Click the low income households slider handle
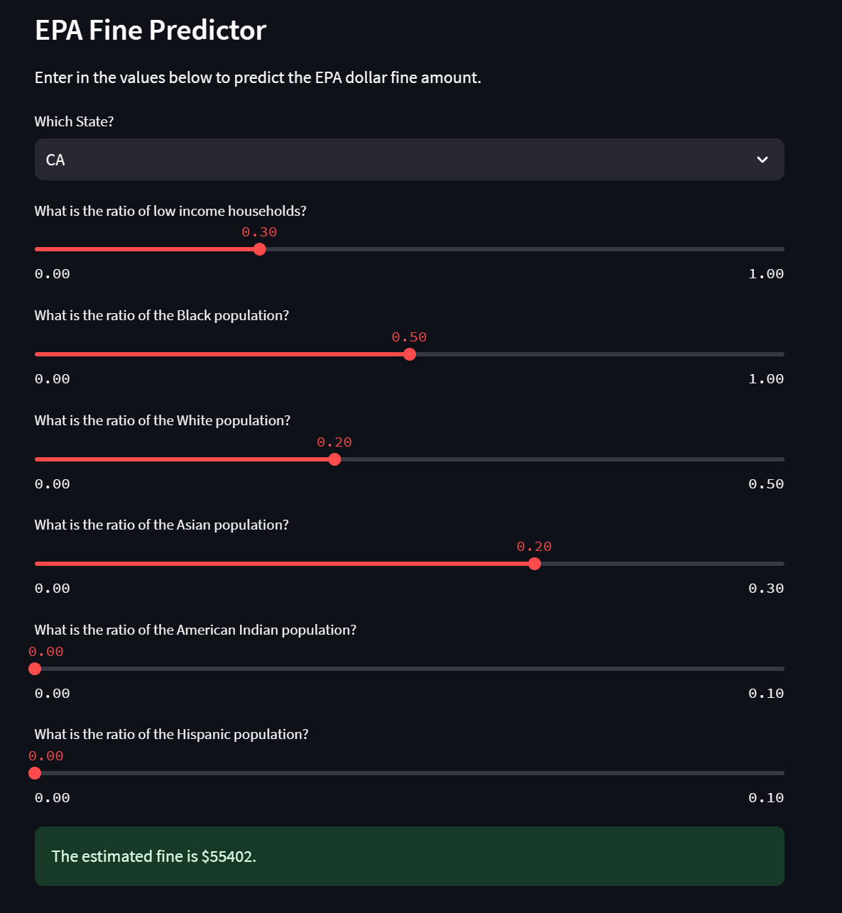The height and width of the screenshot is (913, 842). [x=260, y=249]
